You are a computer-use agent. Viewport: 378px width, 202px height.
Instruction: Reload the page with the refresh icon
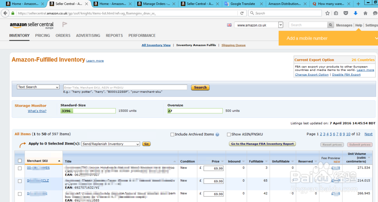point(242,13)
